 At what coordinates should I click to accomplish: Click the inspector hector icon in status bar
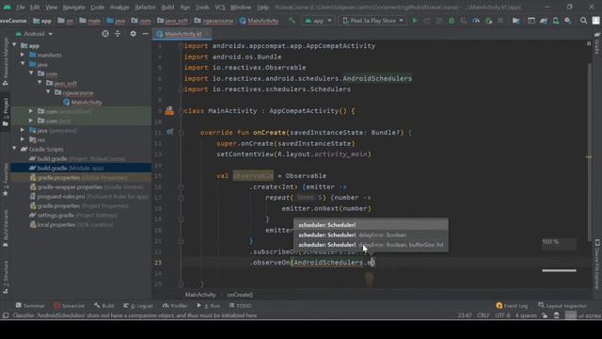[557, 315]
